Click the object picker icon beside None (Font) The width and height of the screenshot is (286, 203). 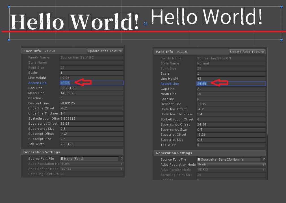[x=122, y=159]
